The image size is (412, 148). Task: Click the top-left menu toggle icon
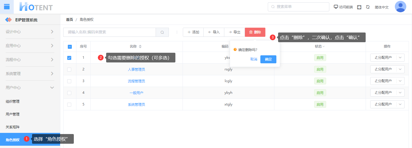click(x=7, y=7)
